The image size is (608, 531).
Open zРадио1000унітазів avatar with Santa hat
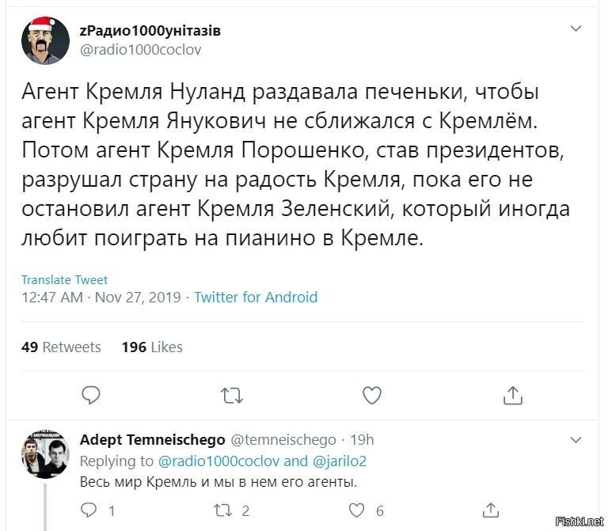point(45,40)
